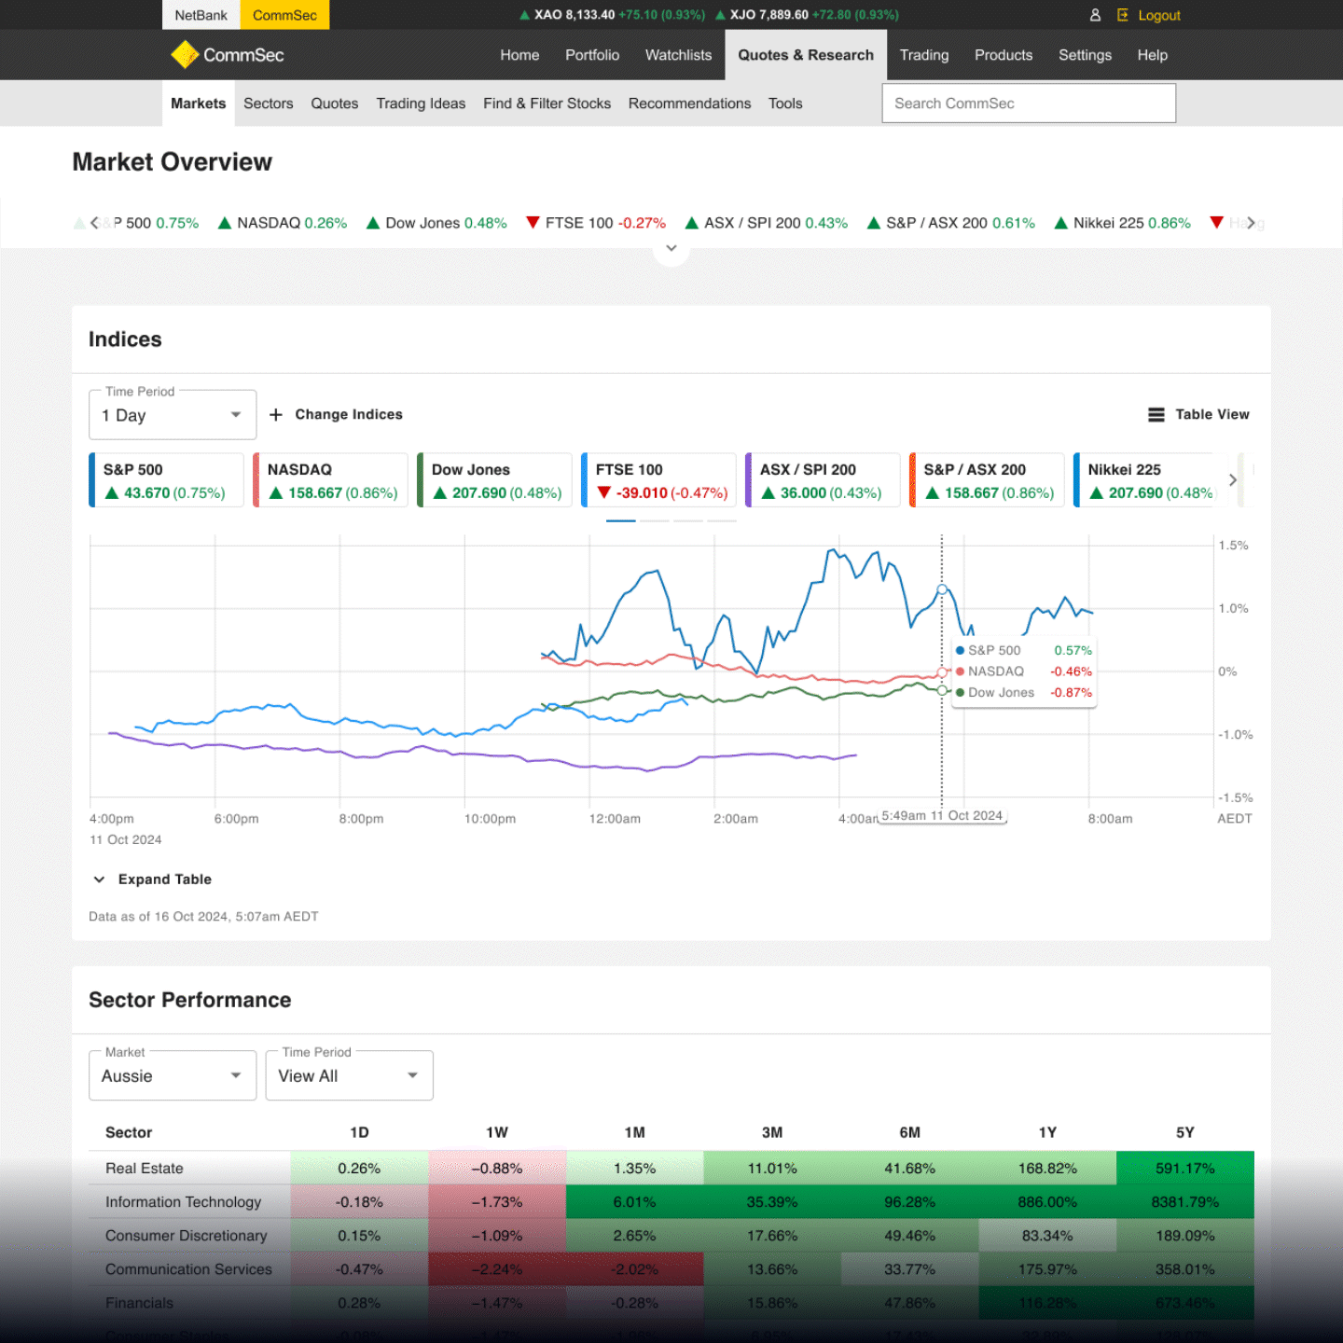The width and height of the screenshot is (1343, 1343).
Task: Show next index cards with right arrow
Action: click(1232, 480)
